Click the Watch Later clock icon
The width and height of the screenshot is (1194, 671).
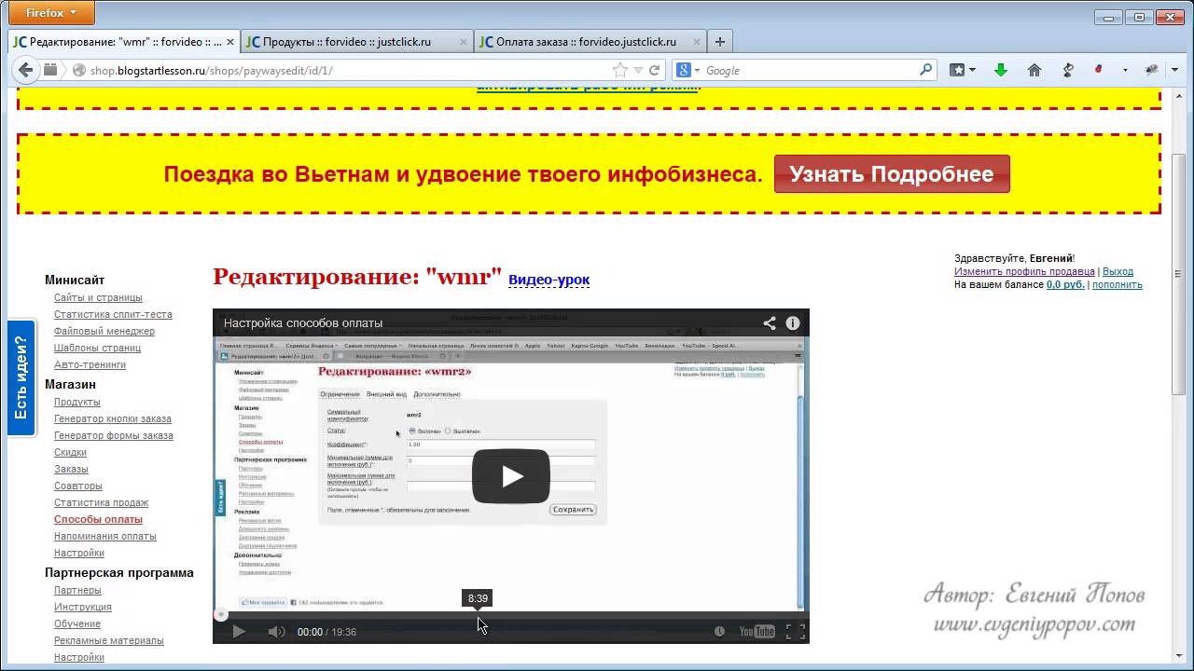click(x=719, y=631)
